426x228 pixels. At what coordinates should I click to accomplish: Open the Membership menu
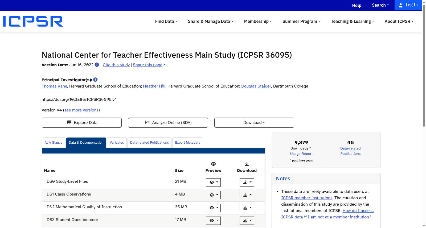pyautogui.click(x=258, y=21)
